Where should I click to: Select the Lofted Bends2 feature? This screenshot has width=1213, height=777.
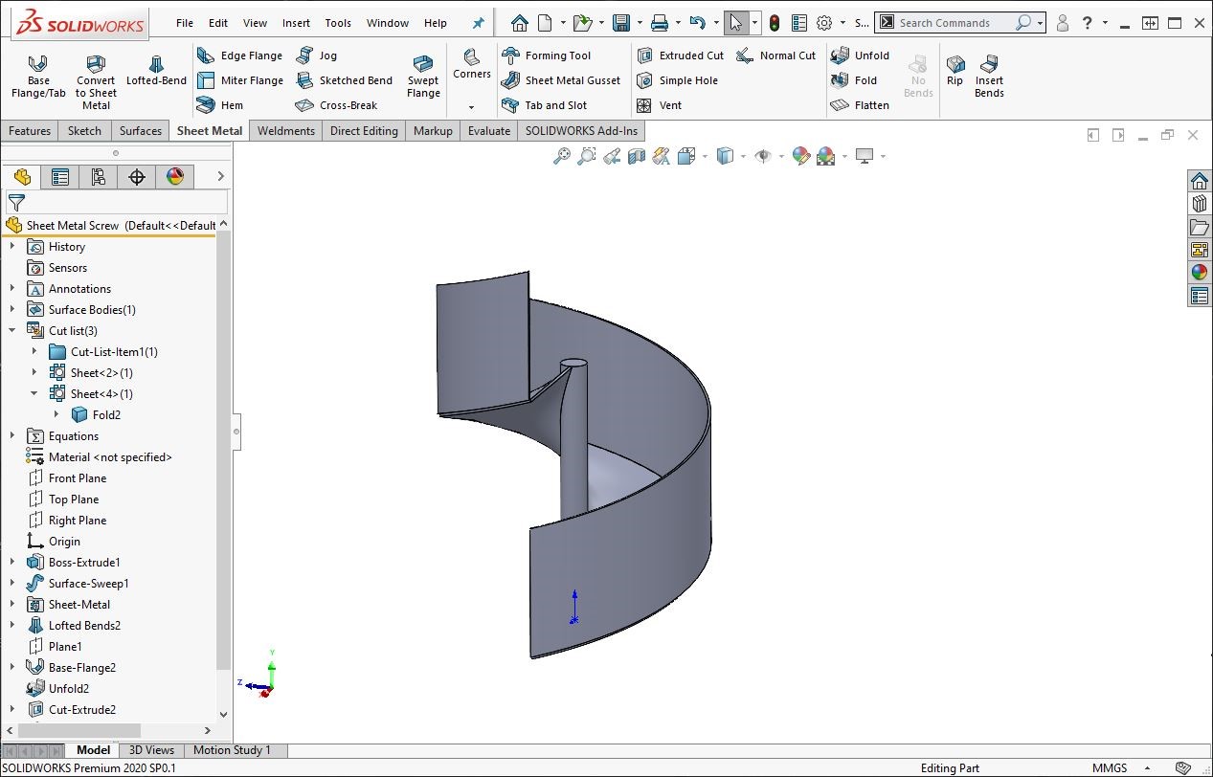tap(84, 626)
